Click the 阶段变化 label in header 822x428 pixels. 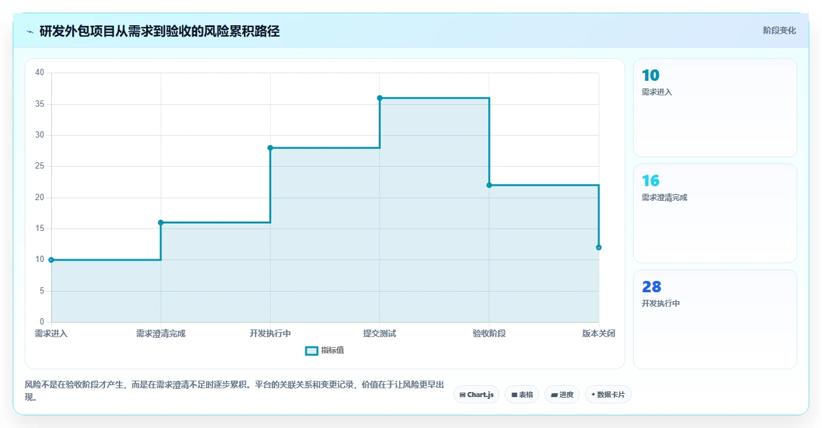tap(780, 30)
